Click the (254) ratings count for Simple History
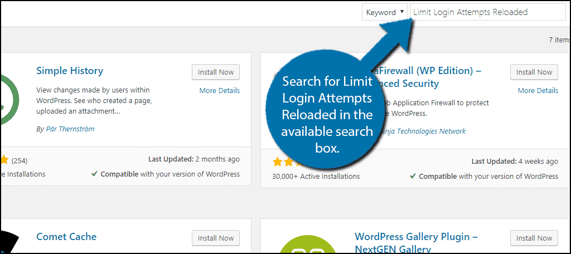 [20, 160]
